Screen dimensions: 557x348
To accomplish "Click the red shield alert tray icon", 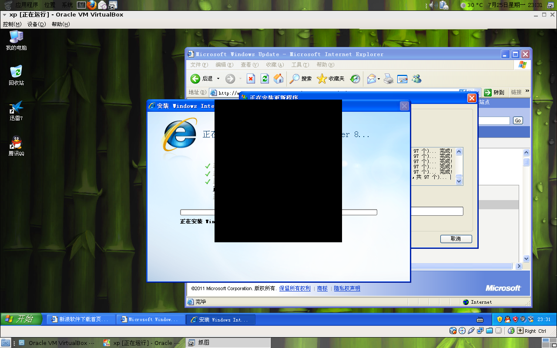I will pyautogui.click(x=515, y=319).
